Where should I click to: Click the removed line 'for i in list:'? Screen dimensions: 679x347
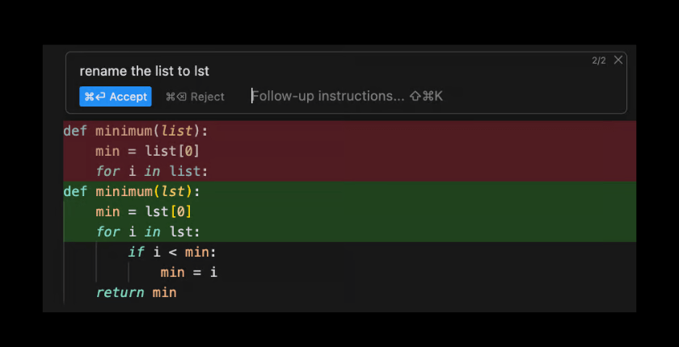[152, 171]
